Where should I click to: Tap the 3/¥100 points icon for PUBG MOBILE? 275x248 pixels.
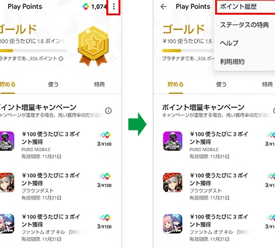click(105, 139)
